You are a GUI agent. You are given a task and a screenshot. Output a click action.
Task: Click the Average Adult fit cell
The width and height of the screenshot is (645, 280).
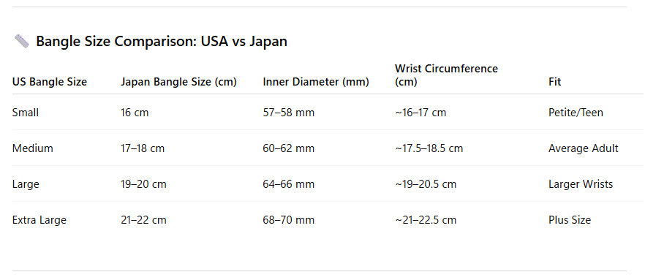point(584,148)
